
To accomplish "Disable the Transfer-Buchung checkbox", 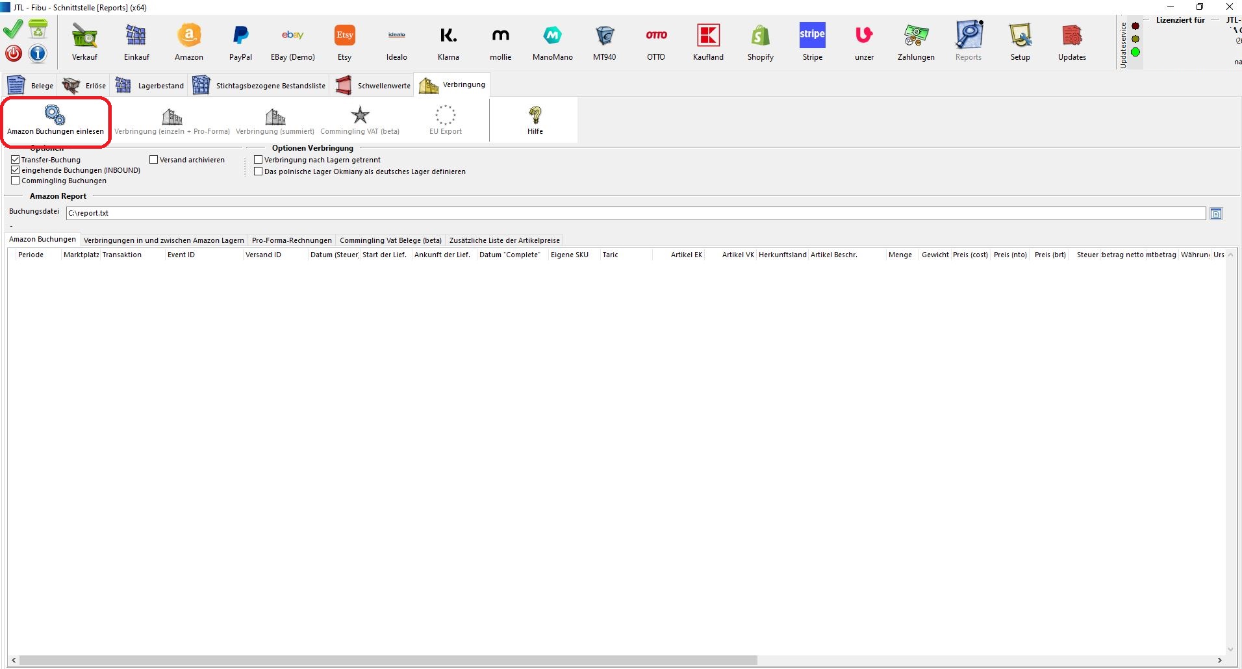I will [16, 160].
